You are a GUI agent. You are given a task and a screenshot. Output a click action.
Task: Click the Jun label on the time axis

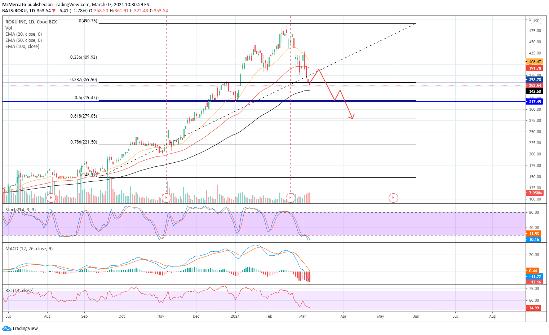416,316
